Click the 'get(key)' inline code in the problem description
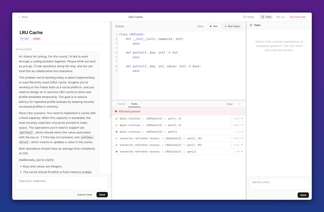Screen dimensions: 324x212 click(26, 132)
